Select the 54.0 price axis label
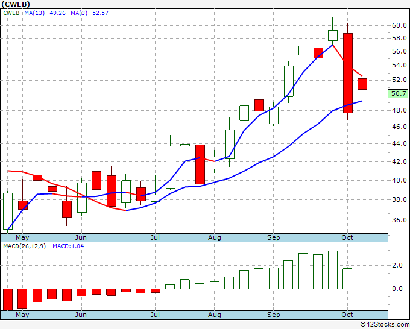This screenshot has height=329, width=410. point(399,65)
